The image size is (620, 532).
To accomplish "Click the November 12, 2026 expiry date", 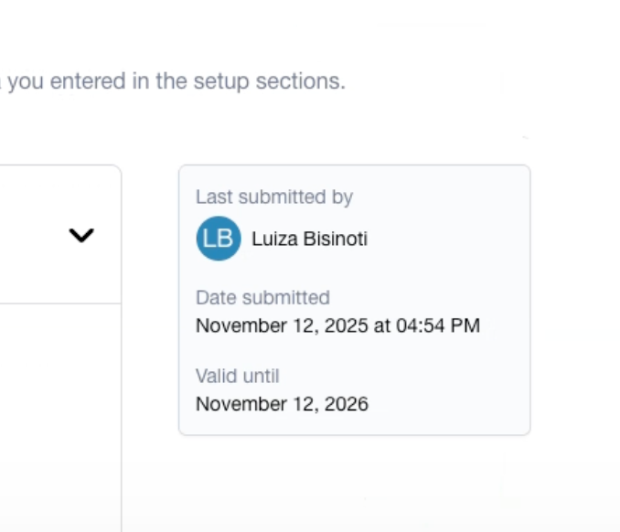I will point(282,404).
